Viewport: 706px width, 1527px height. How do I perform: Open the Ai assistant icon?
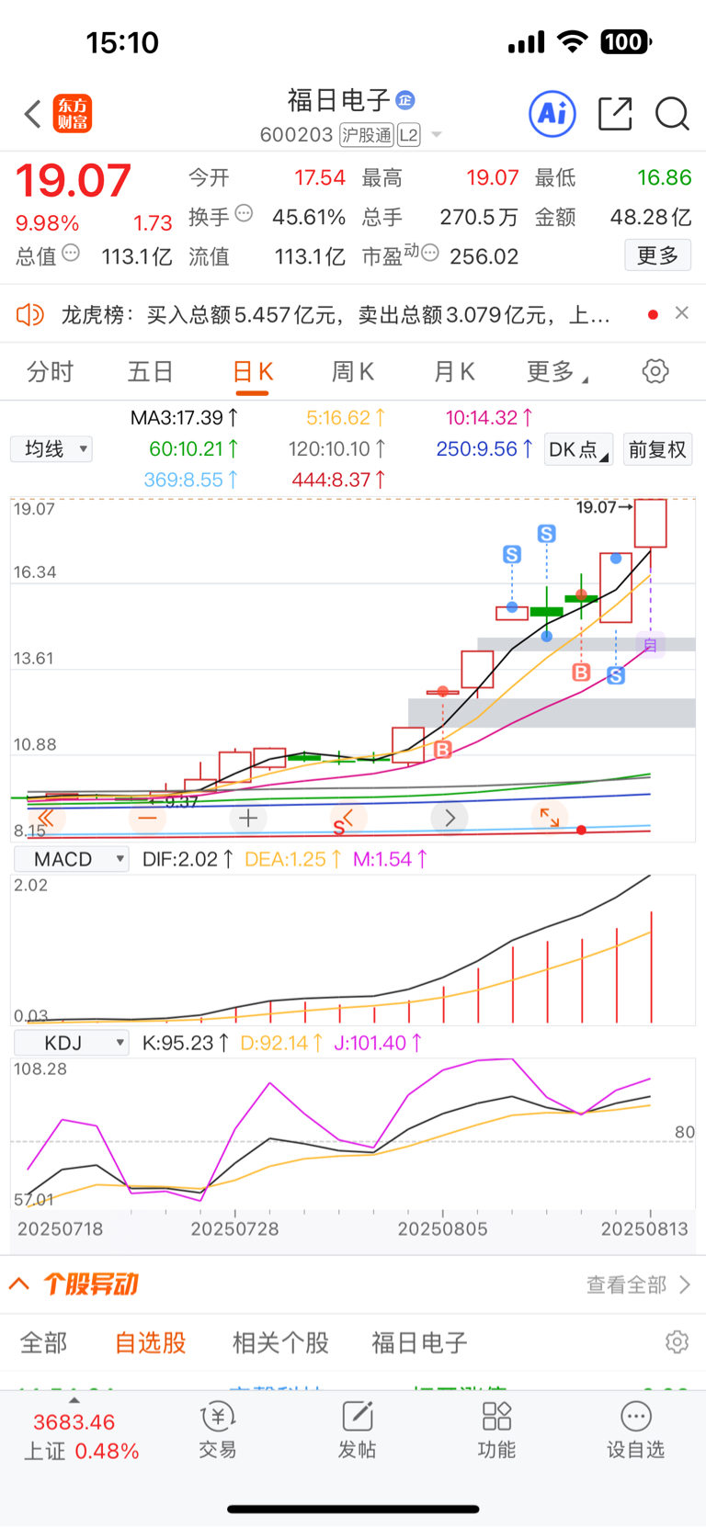(552, 114)
